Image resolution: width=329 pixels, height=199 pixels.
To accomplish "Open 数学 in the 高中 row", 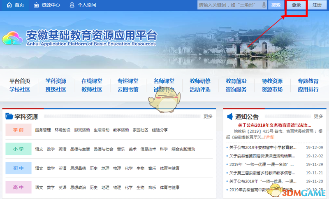I will pyautogui.click(x=51, y=187).
